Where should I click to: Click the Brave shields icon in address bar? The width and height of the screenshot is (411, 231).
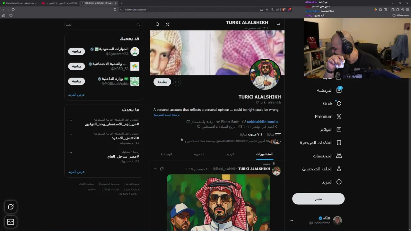tap(284, 10)
